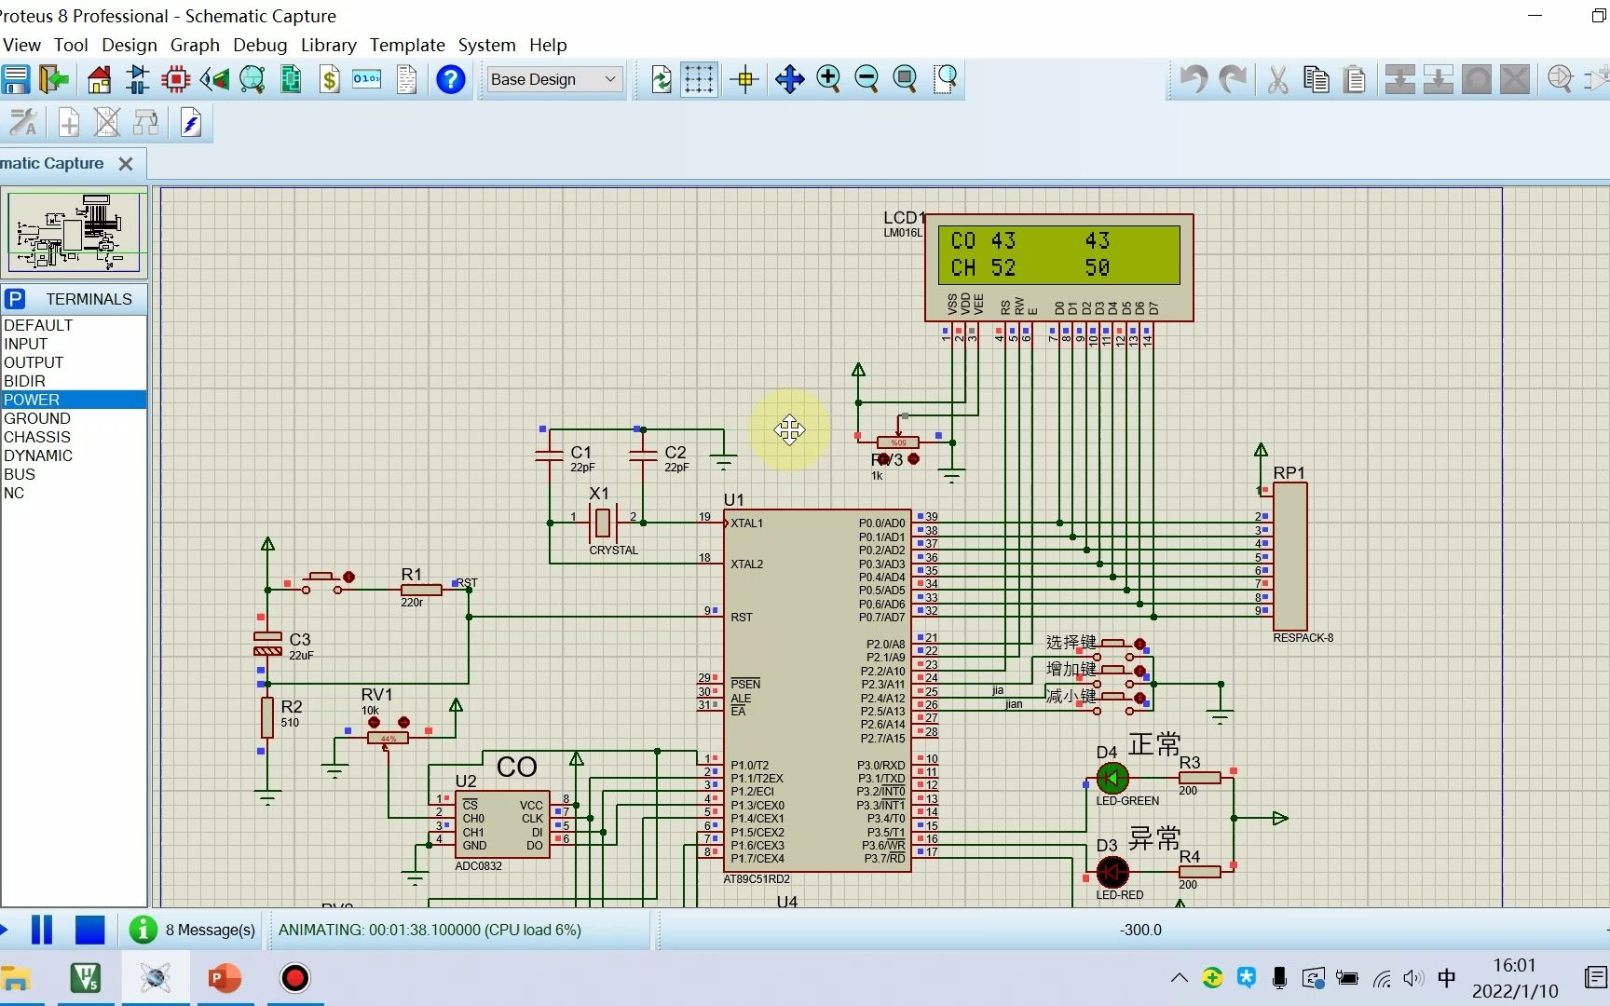Viewport: 1610px width, 1006px height.
Task: Click the Cut scissors icon
Action: pos(1277,79)
